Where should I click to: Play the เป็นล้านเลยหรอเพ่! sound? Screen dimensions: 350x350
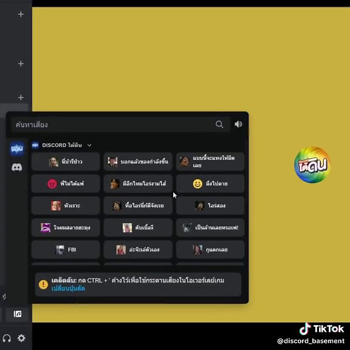coord(210,228)
